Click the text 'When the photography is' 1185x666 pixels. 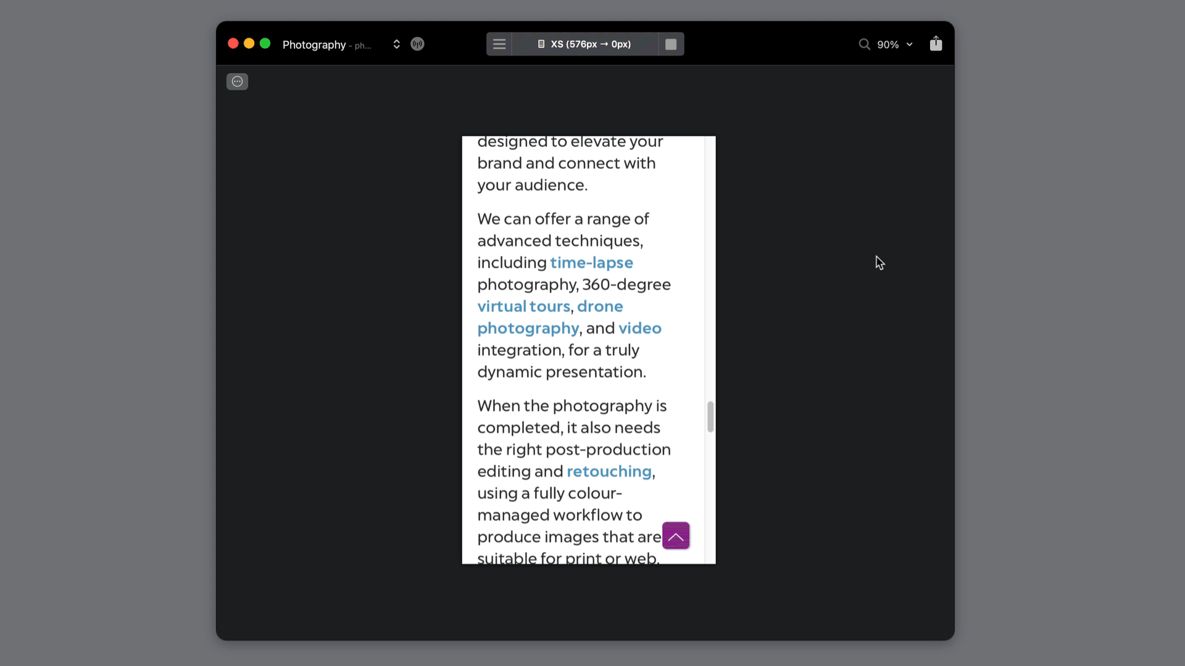click(572, 406)
